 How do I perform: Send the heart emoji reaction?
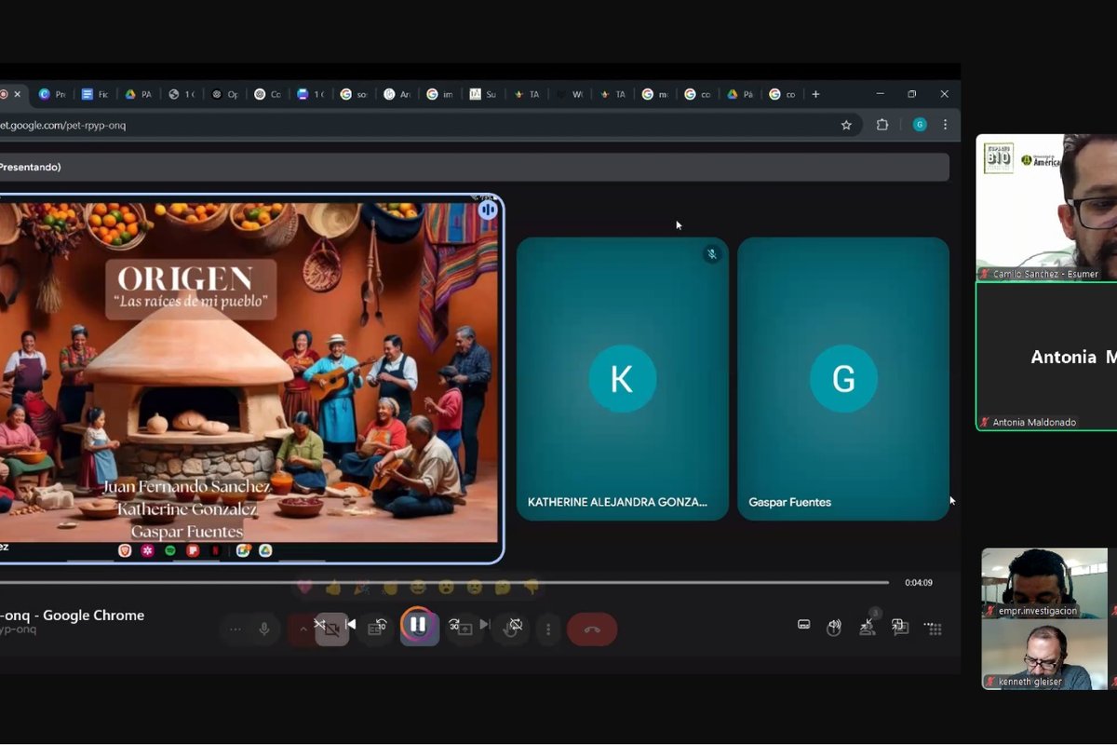coord(304,588)
